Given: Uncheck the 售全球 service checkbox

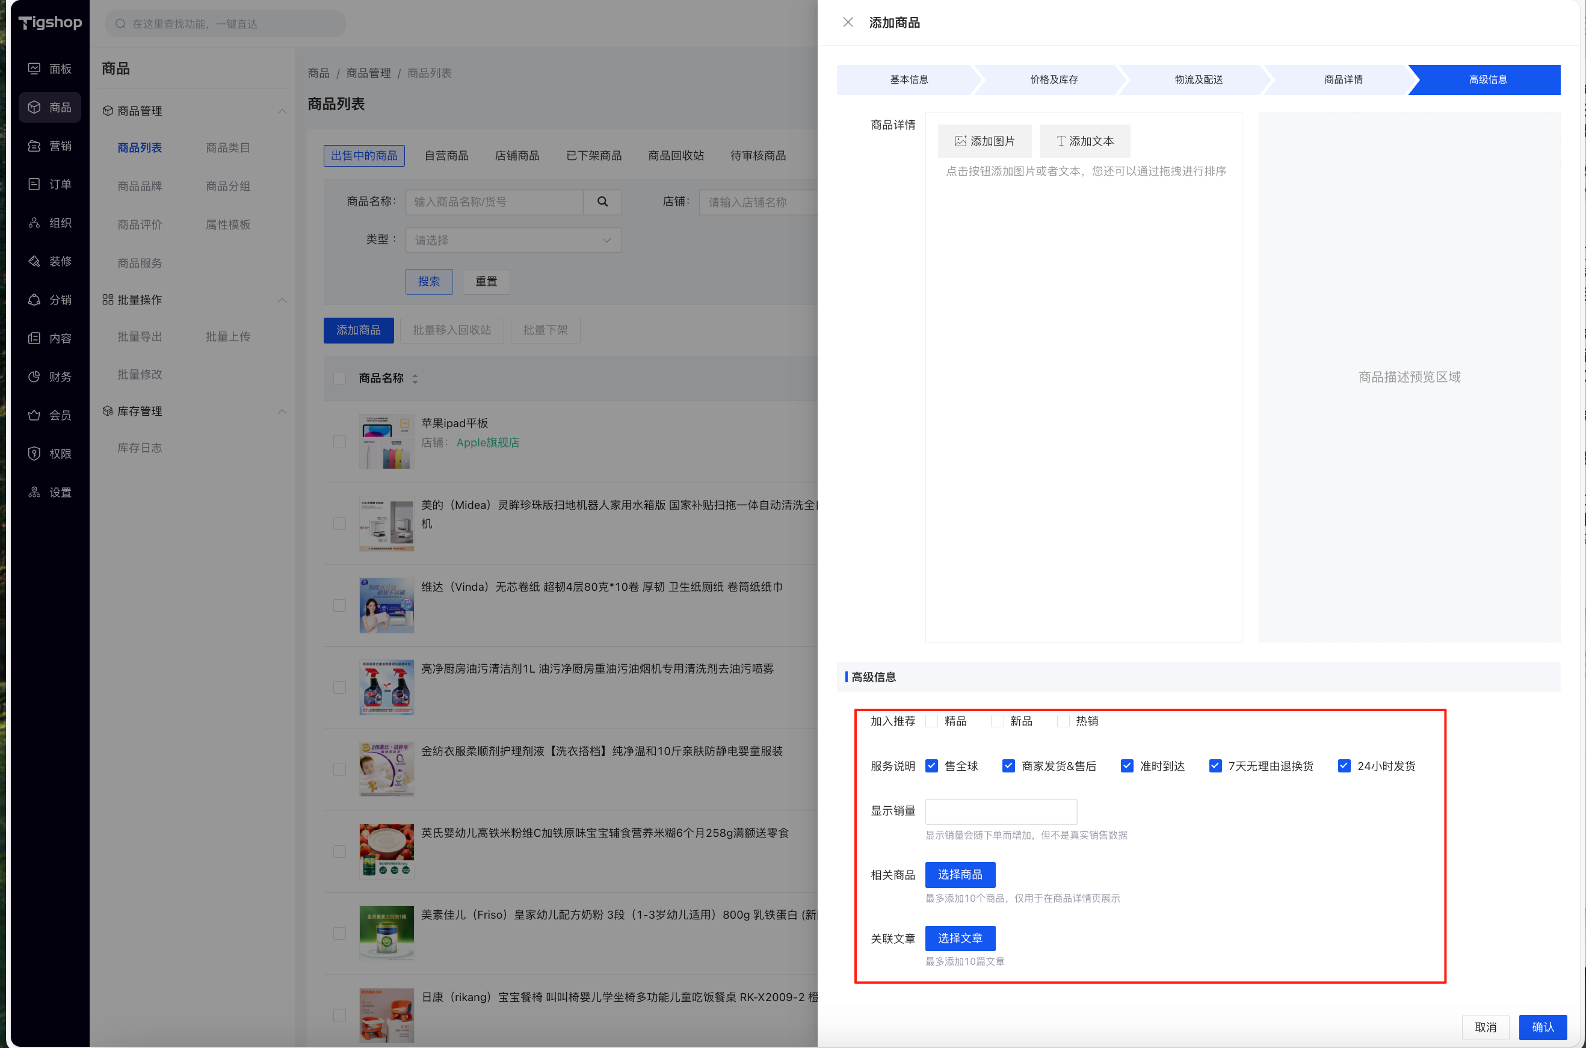Looking at the screenshot, I should click(931, 766).
